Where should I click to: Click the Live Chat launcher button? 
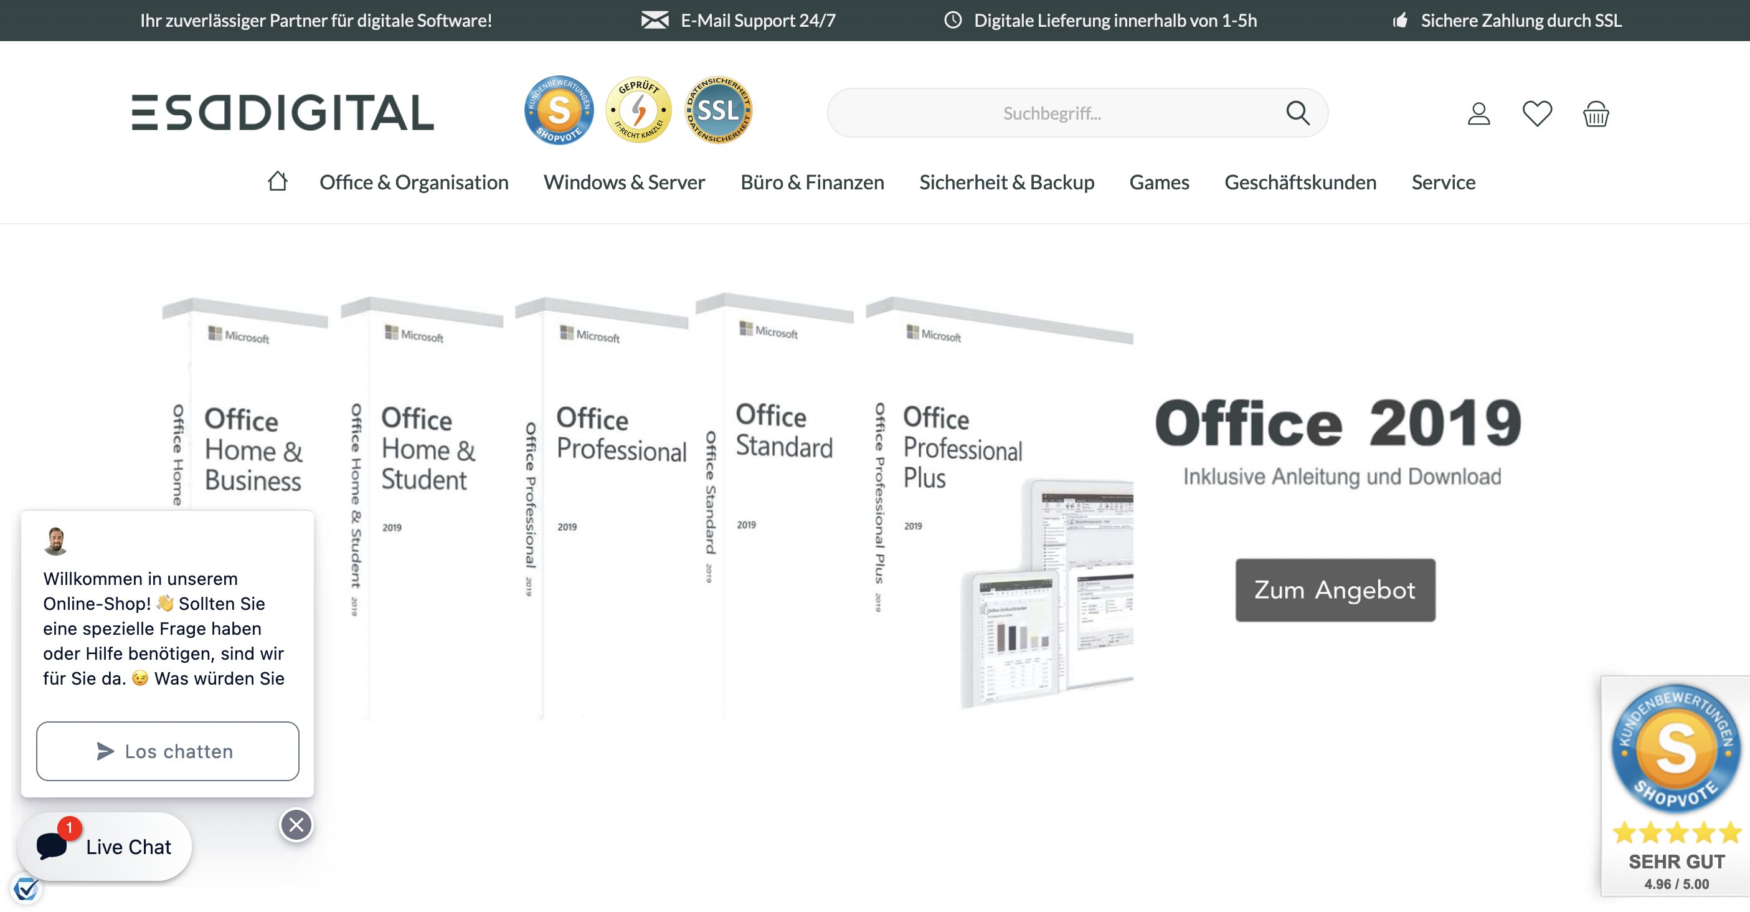pyautogui.click(x=105, y=847)
